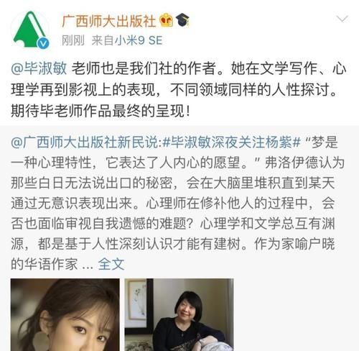Tap the blue verified badge on avatar
This screenshot has height=351, width=359.
[43, 43]
